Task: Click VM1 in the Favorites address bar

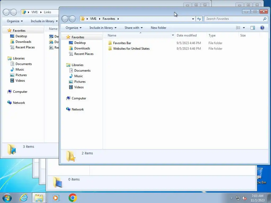Action: (x=93, y=19)
